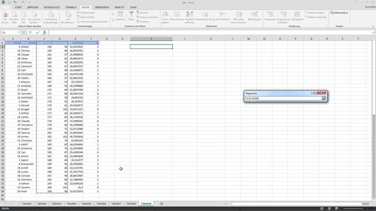Open Was-wäre-wenn-Analyse dropdown
Viewport: 376px width, 211px height.
click(239, 17)
